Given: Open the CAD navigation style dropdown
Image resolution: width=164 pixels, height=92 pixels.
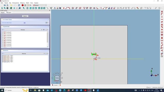Looking at the screenshot, I should (149, 87).
